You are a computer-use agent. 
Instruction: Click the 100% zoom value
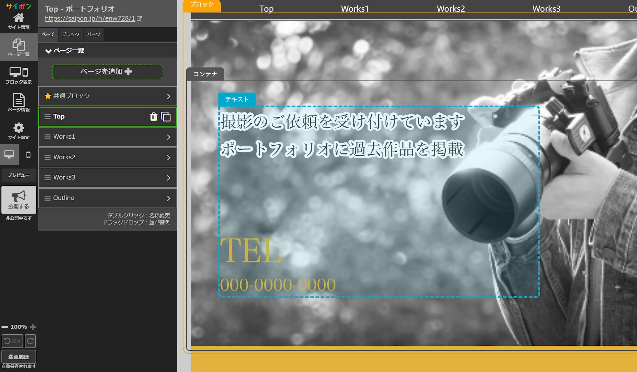[19, 327]
